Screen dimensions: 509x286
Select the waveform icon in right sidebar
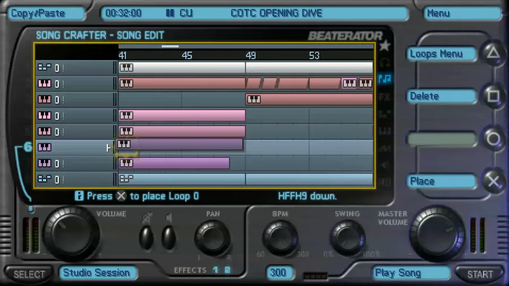tap(385, 148)
